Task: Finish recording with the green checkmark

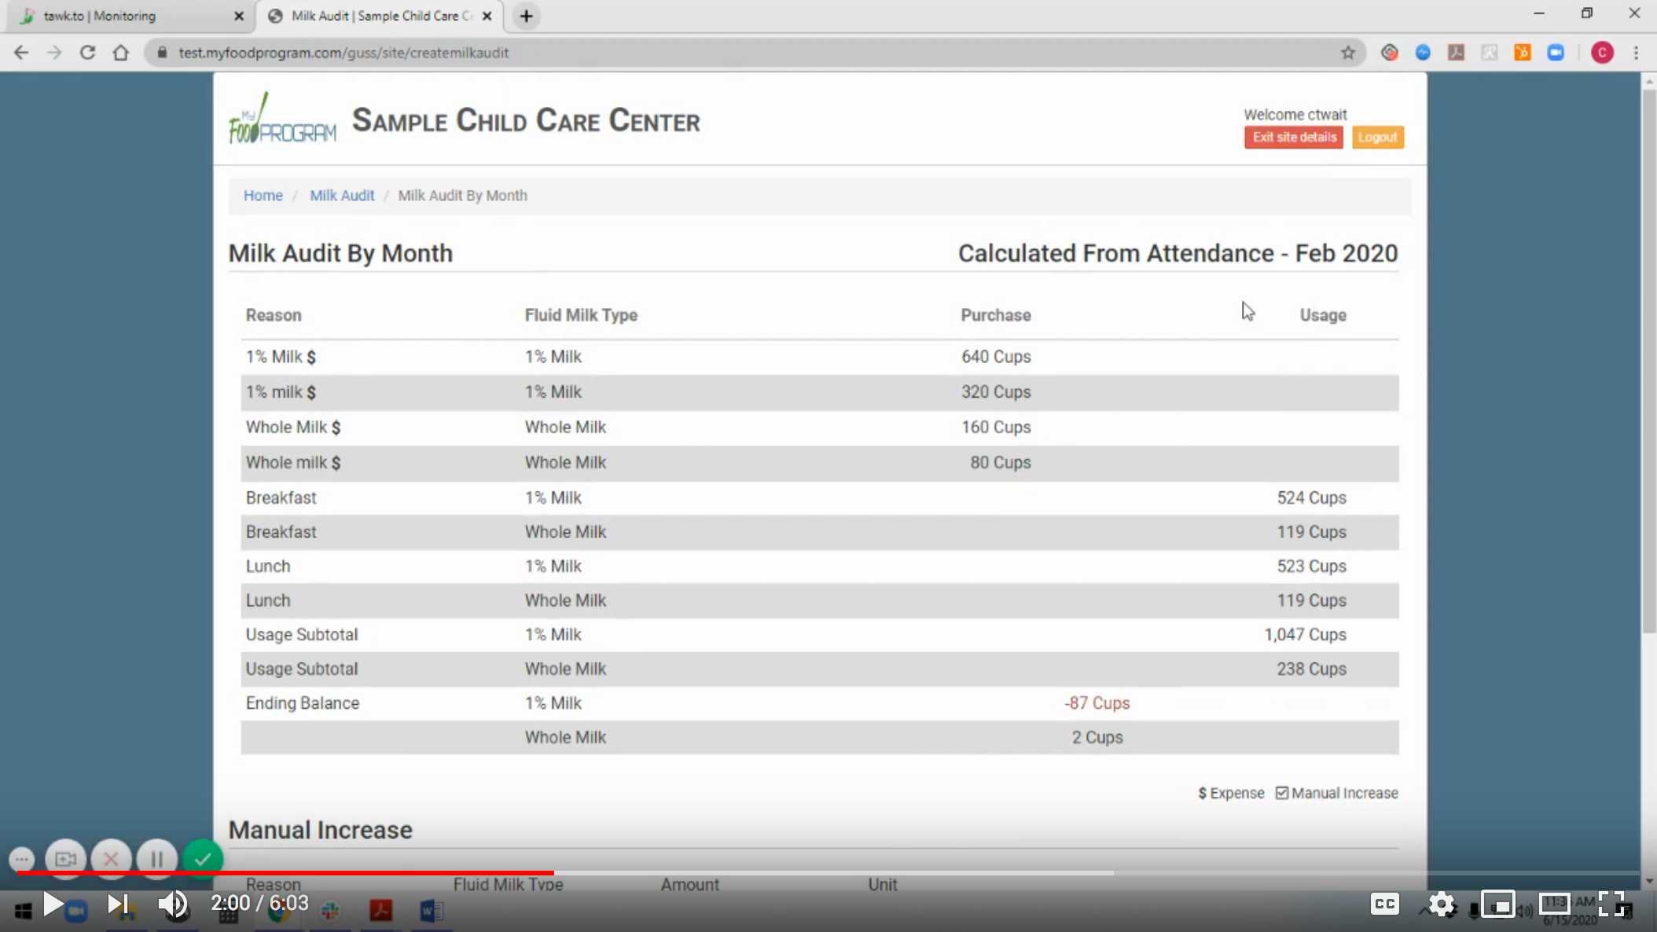Action: pos(202,859)
